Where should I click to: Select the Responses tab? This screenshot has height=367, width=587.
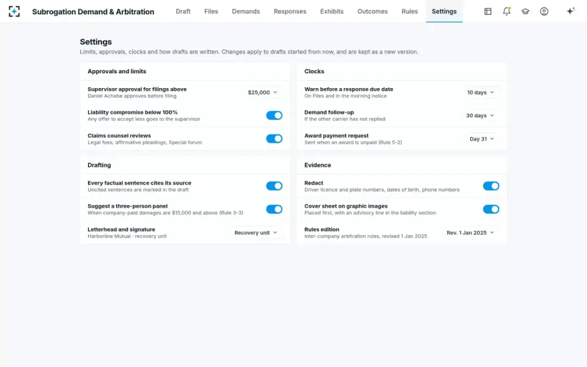(290, 11)
